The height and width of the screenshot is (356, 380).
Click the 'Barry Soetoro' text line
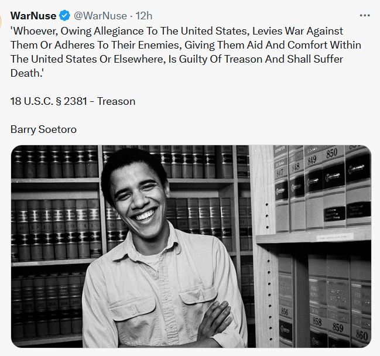click(x=43, y=129)
